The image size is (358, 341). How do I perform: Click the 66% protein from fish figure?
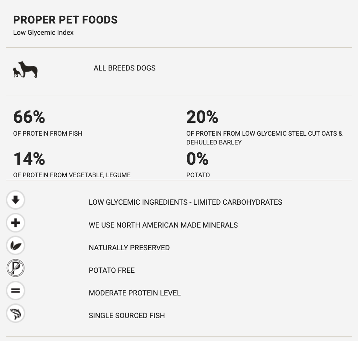click(29, 117)
